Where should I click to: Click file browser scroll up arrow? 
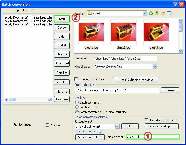(181, 21)
